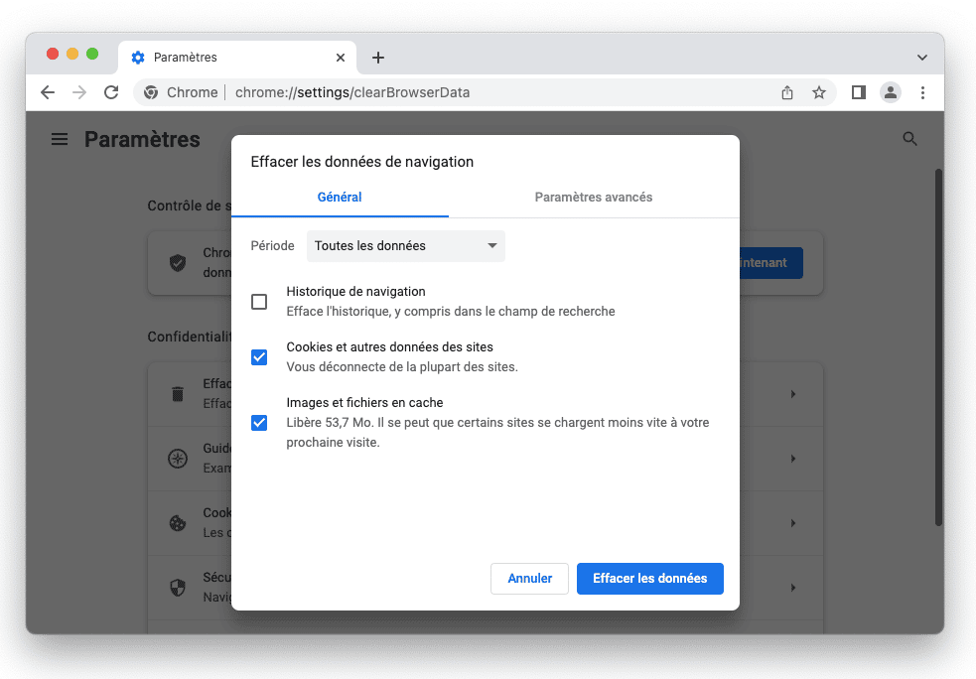Click the settings search magnifier icon

pyautogui.click(x=909, y=140)
